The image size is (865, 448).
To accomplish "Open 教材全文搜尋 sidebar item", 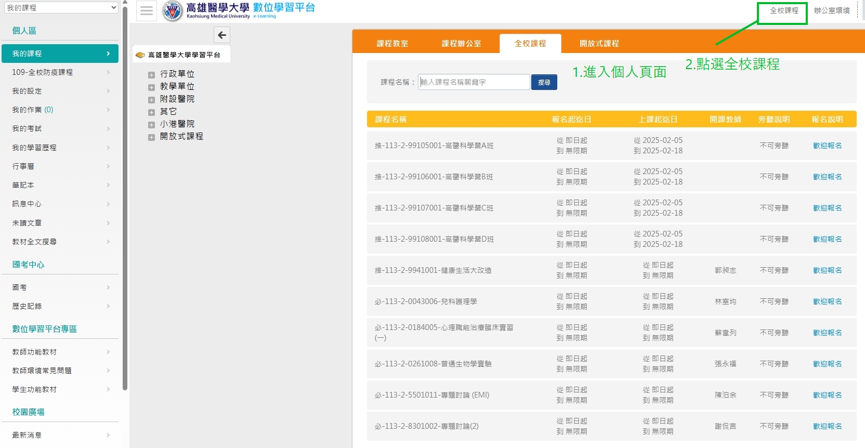I will coord(60,242).
